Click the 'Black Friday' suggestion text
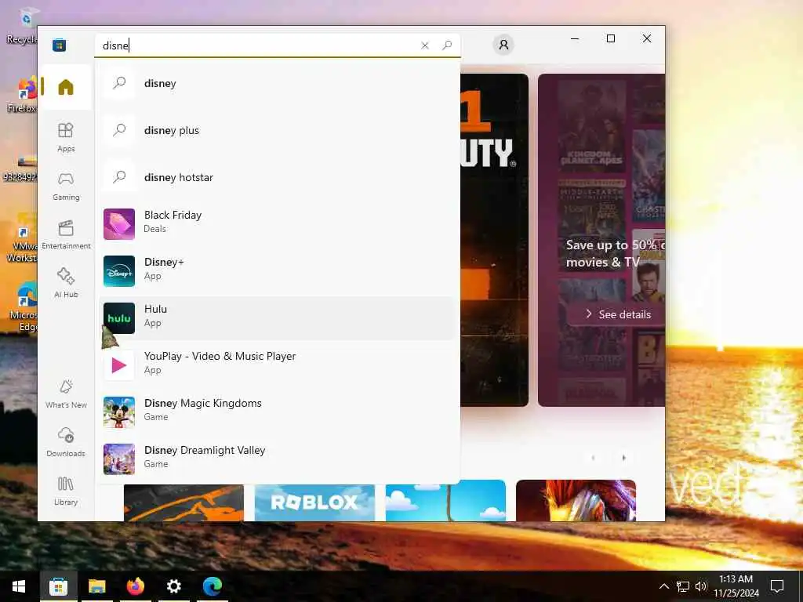Viewport: 803px width, 602px height. click(173, 215)
